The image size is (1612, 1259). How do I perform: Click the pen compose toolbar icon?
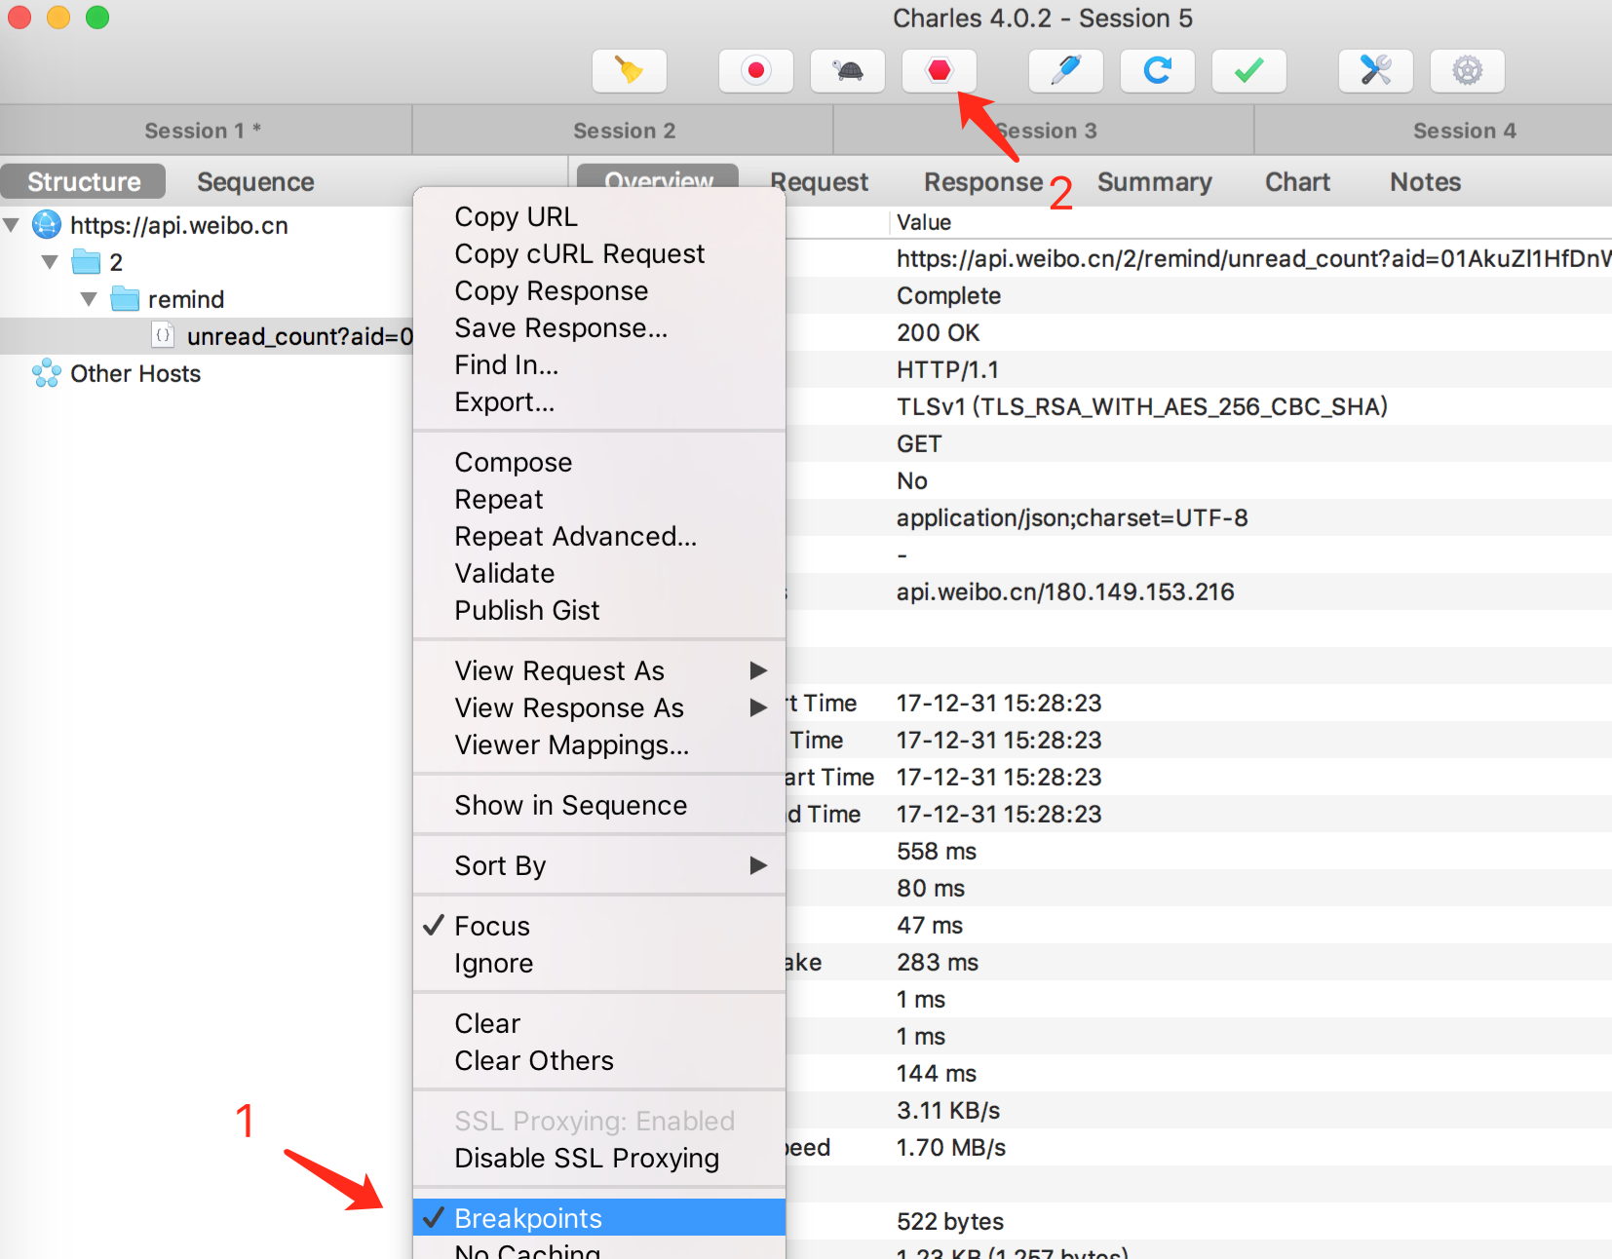pos(1066,70)
